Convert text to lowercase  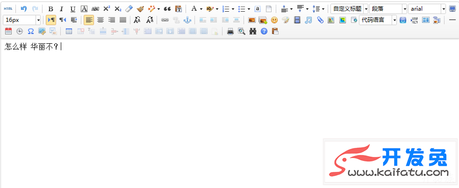[x=150, y=20]
